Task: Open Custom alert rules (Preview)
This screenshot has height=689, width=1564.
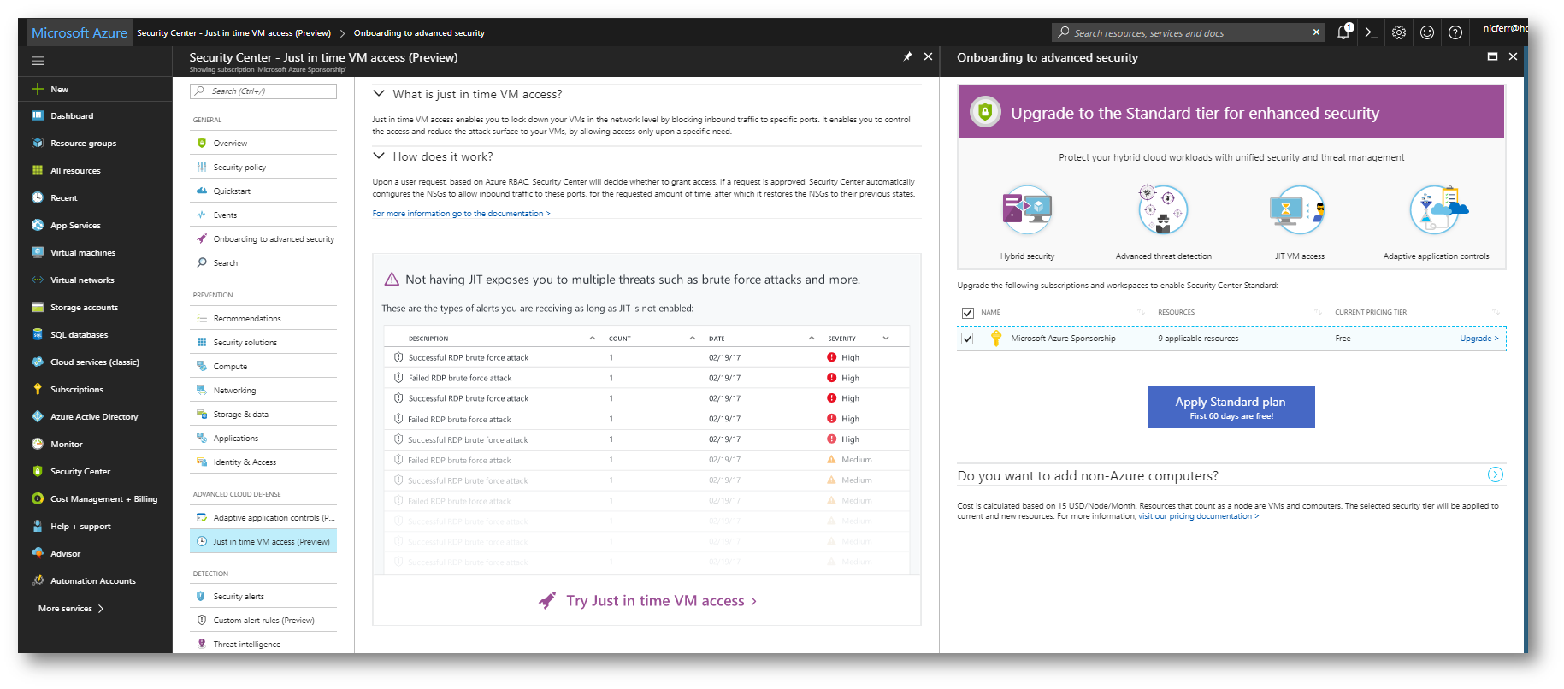Action: [263, 621]
